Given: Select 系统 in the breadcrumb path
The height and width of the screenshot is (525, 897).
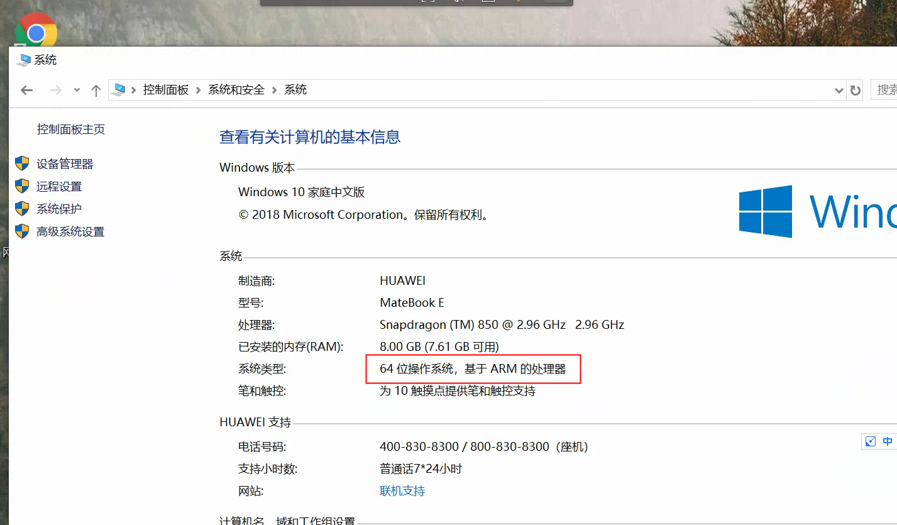Looking at the screenshot, I should pos(295,90).
